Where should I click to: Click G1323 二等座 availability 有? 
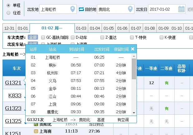pos(166,108)
